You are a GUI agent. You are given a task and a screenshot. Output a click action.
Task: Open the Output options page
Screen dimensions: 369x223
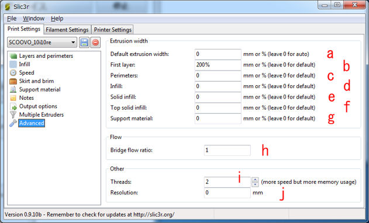click(38, 106)
